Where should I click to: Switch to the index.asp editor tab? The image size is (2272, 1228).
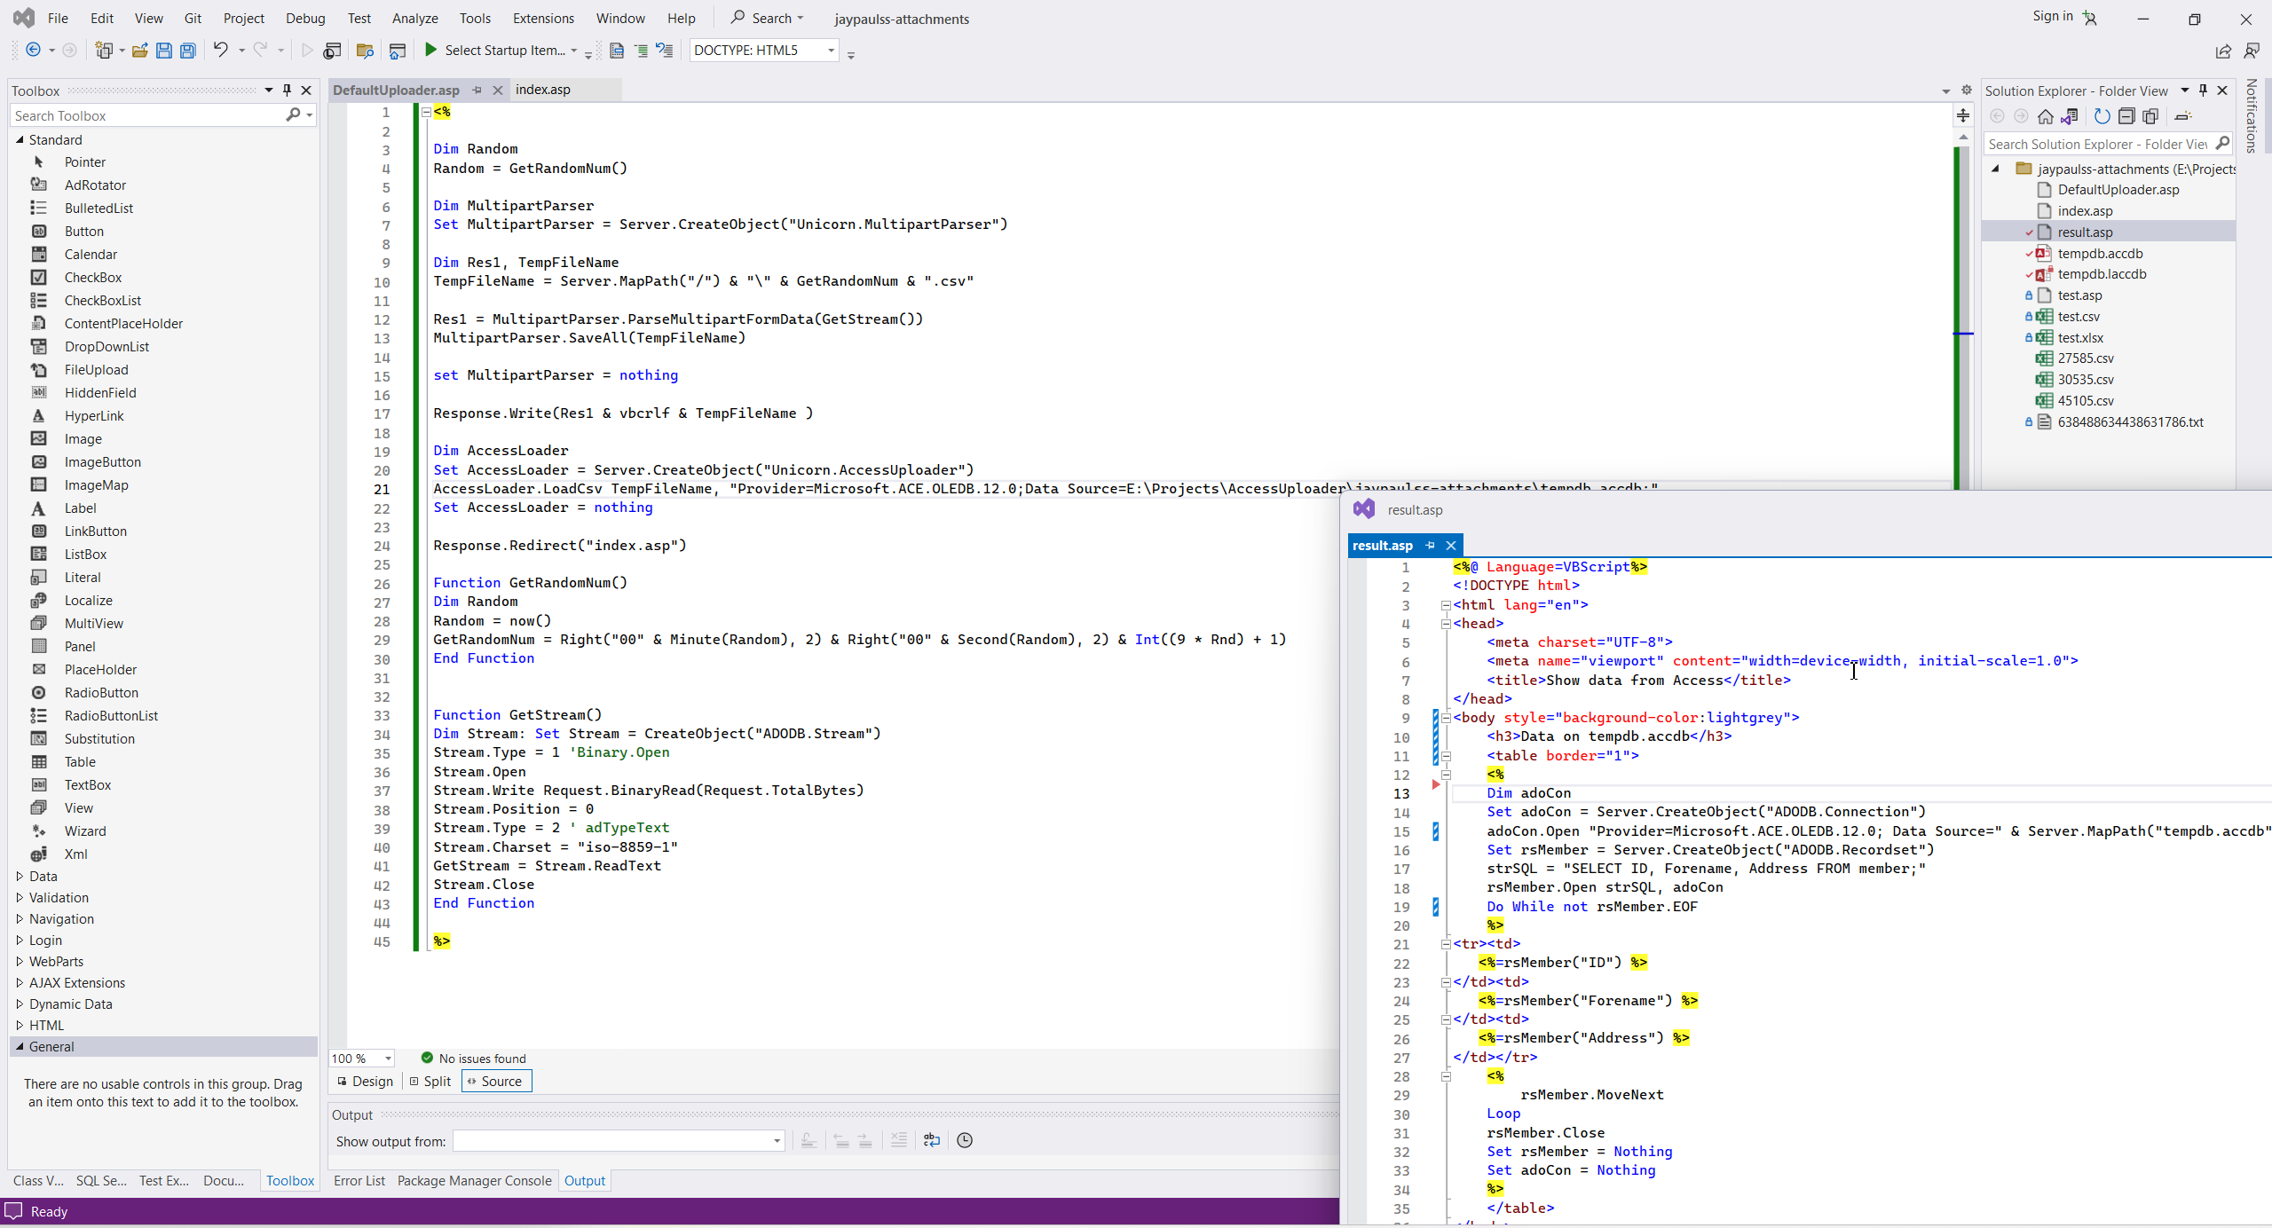[x=543, y=90]
